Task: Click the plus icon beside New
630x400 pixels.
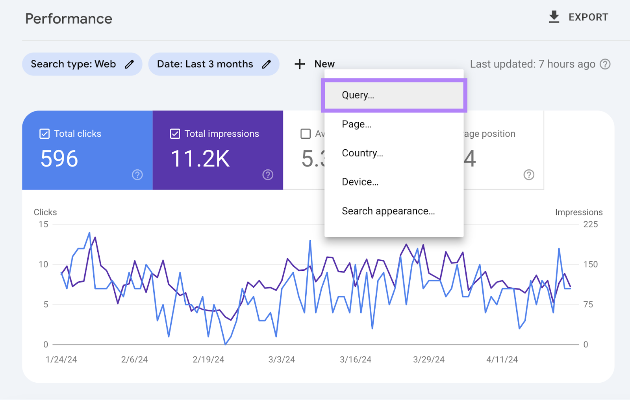Action: point(300,64)
